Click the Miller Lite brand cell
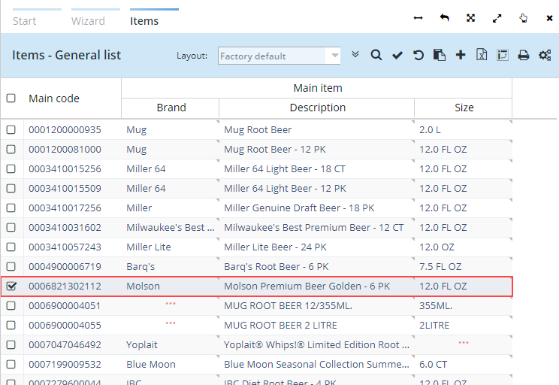Image resolution: width=559 pixels, height=385 pixels. tap(149, 247)
